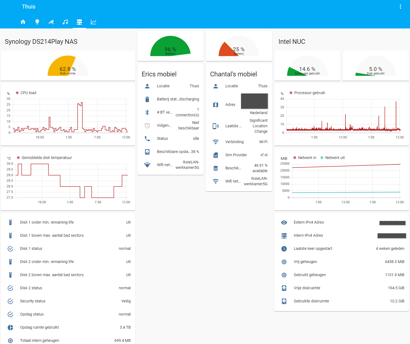The image size is (410, 344).
Task: Click the Thuis title in the header
Action: [28, 6]
